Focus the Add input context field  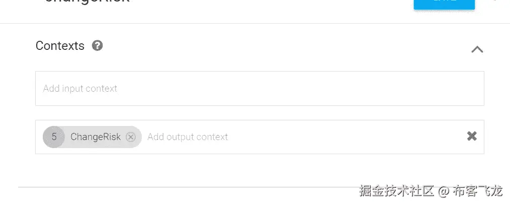pyautogui.click(x=259, y=89)
